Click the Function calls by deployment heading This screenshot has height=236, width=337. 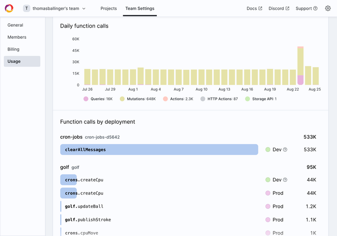[97, 122]
